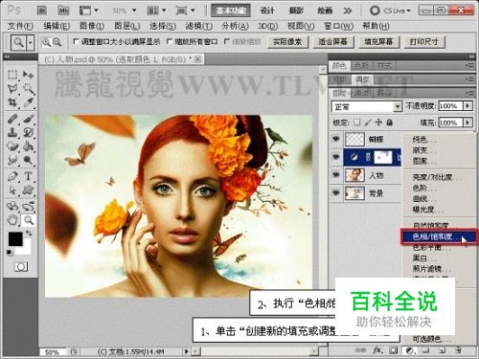Screen dimensions: 479x359
Task: Enable 调整窗口大小以满屏显示 checkbox
Action: point(76,41)
